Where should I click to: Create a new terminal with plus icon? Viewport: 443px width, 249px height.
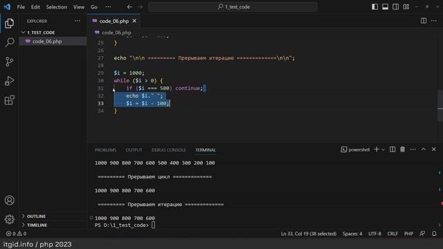[x=377, y=149]
